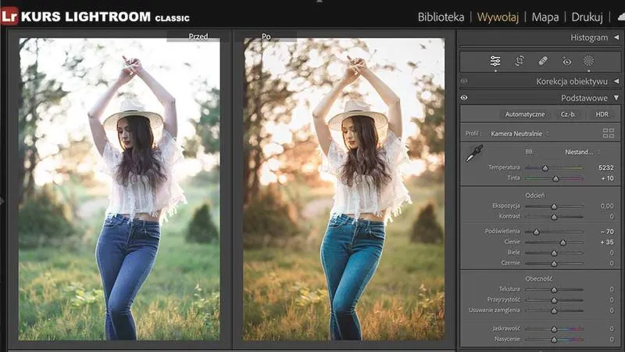Pick the white balance eyedropper tool
This screenshot has height=352, width=625.
[x=474, y=153]
